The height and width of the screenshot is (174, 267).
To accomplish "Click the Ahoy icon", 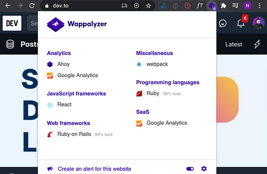I will point(50,64).
